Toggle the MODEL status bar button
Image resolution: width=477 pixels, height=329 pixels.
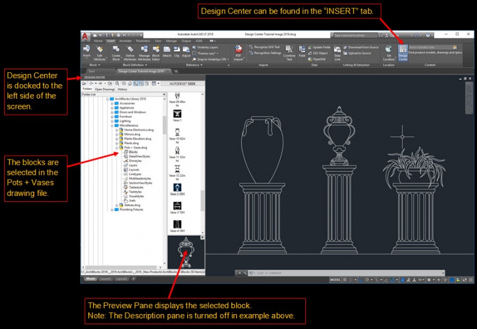(x=335, y=279)
